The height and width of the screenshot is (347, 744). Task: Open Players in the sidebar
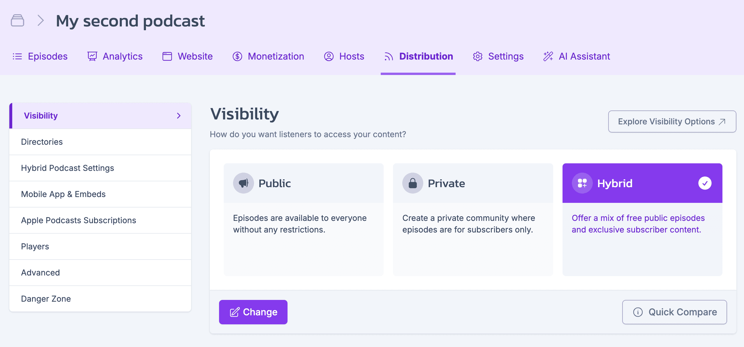(x=100, y=246)
